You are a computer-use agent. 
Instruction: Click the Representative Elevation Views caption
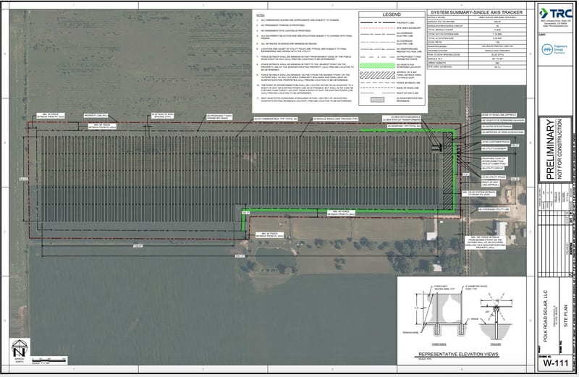point(458,355)
